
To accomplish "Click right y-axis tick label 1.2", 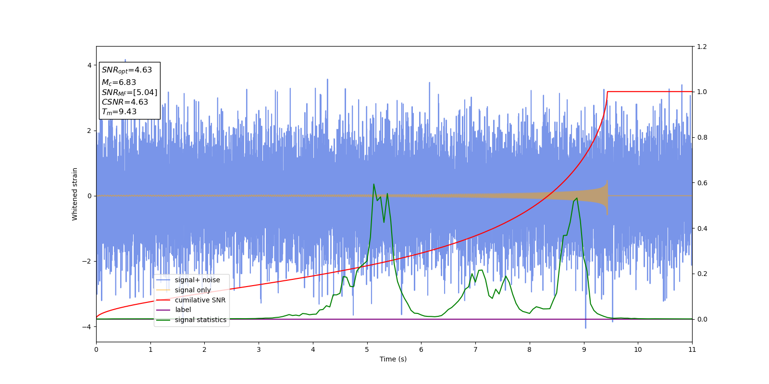I will [x=702, y=47].
